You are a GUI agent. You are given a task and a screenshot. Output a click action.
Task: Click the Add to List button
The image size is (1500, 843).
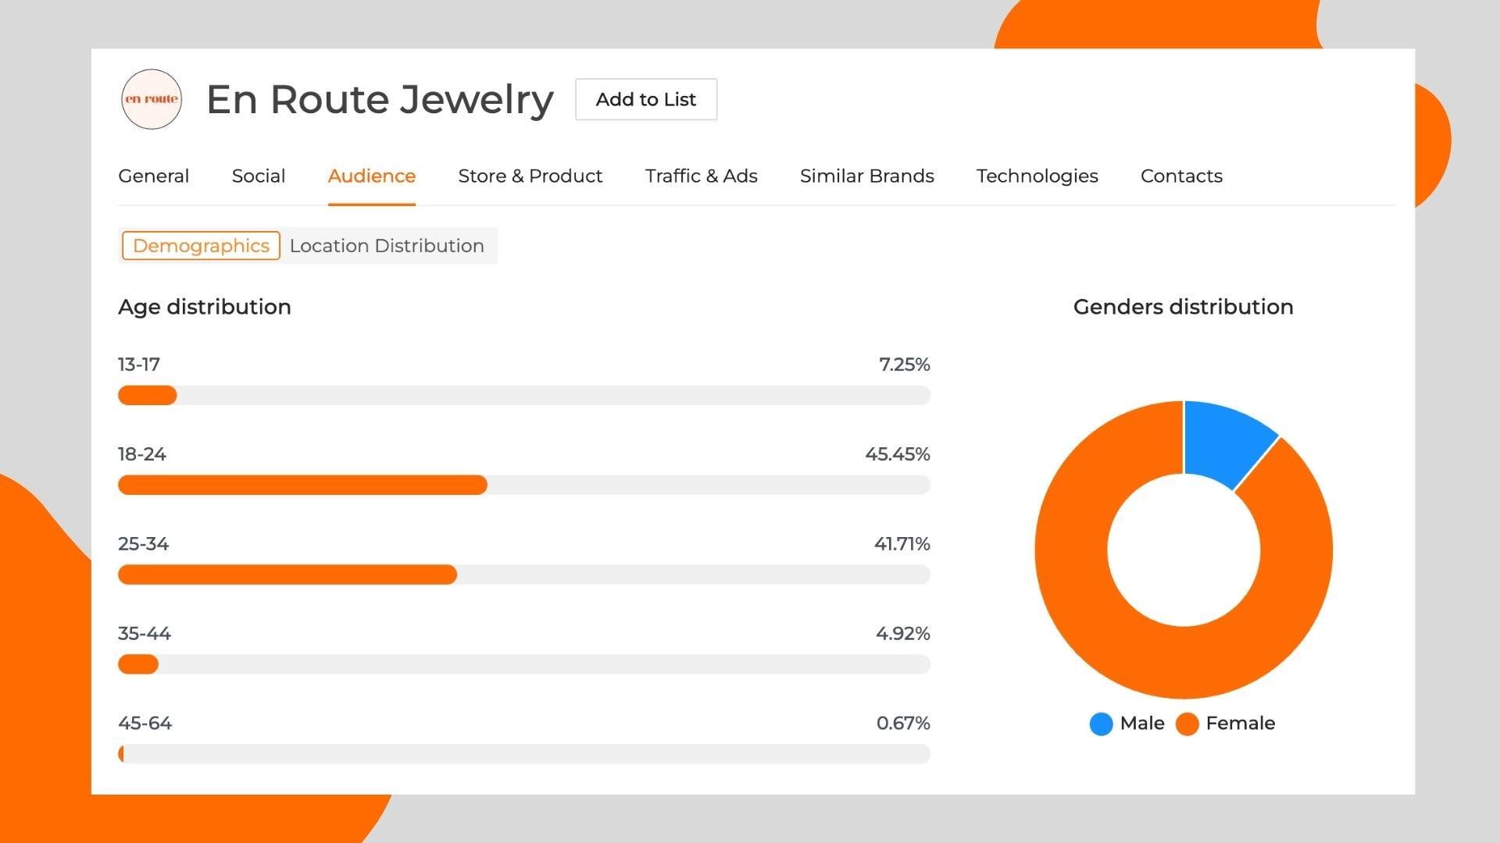coord(645,99)
